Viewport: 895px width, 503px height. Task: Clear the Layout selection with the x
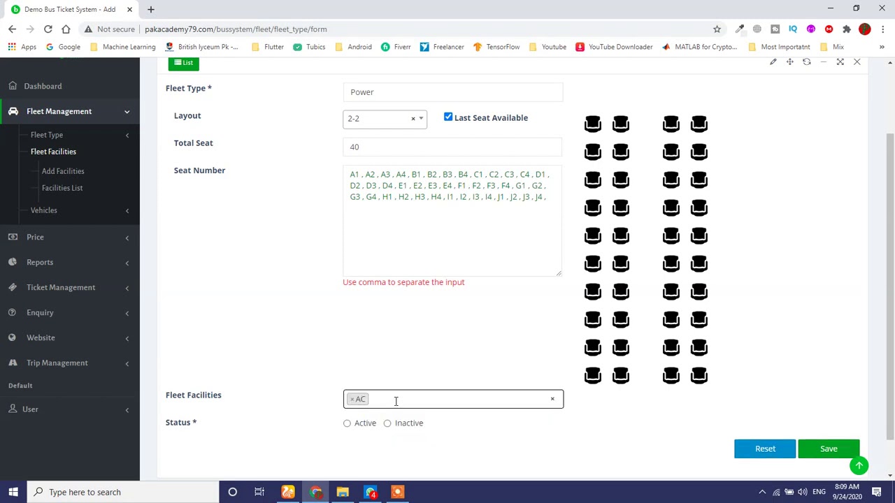413,119
